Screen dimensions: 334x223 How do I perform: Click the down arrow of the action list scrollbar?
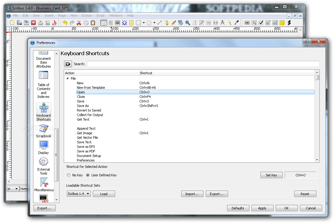(317, 160)
